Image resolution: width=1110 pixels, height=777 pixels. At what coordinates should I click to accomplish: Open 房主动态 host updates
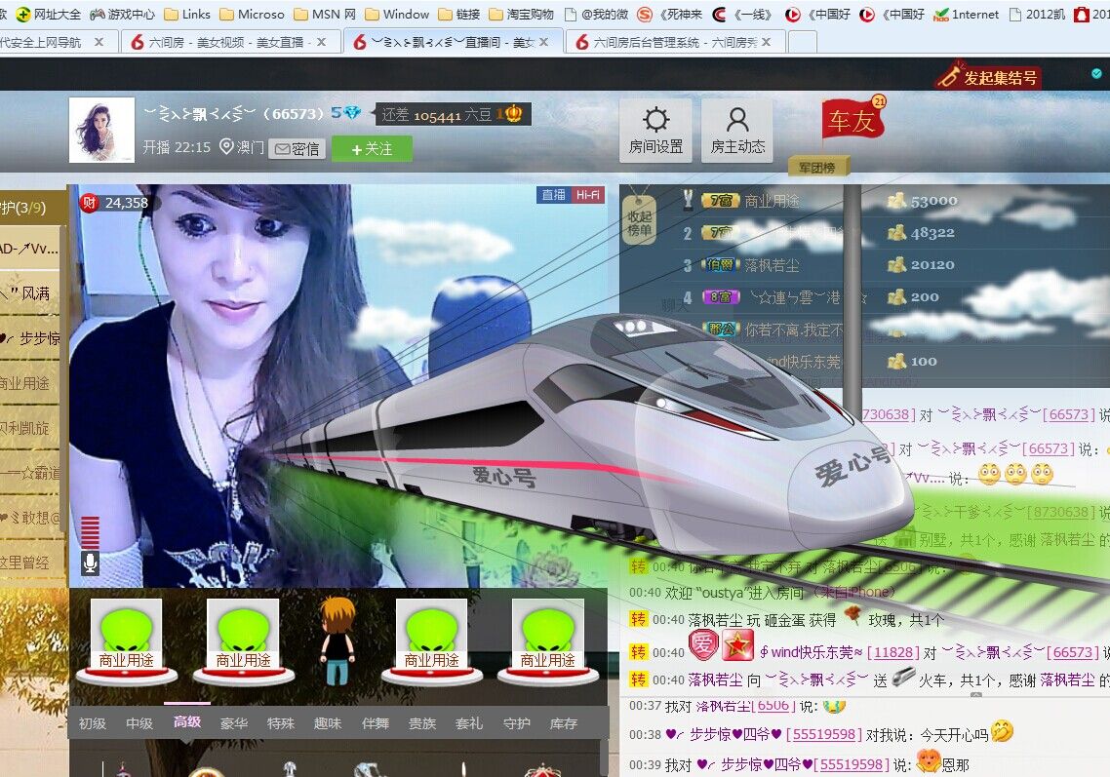coord(737,131)
